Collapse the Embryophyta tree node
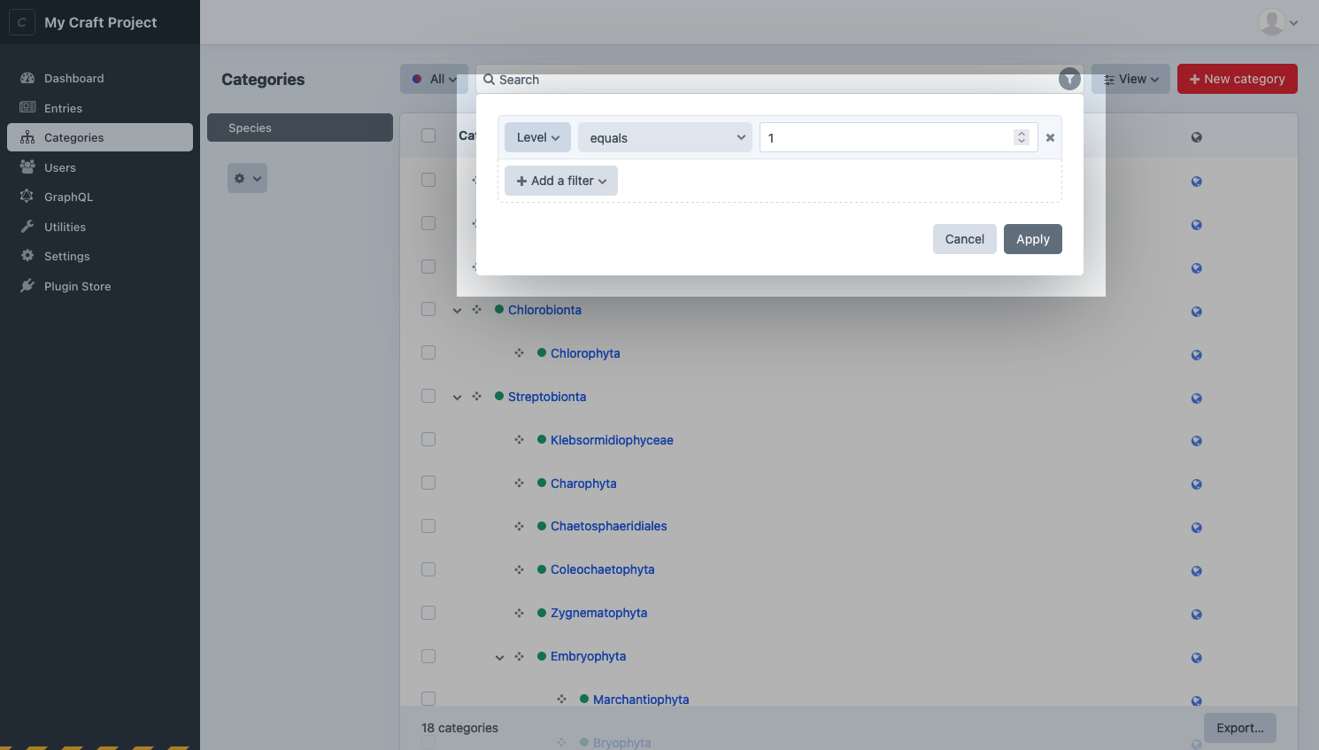Viewport: 1319px width, 750px height. (x=499, y=657)
